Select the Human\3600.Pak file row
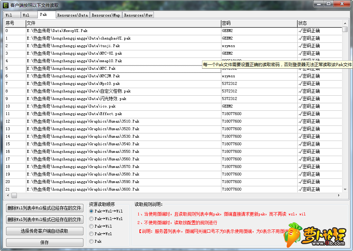 (173, 189)
